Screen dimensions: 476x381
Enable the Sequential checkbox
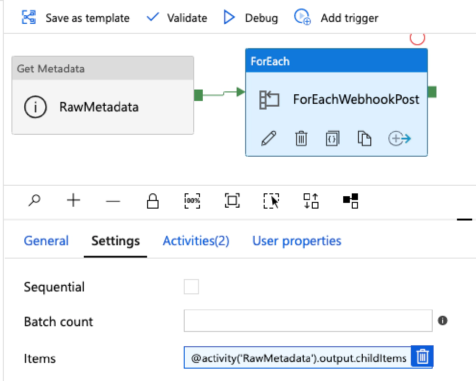191,287
